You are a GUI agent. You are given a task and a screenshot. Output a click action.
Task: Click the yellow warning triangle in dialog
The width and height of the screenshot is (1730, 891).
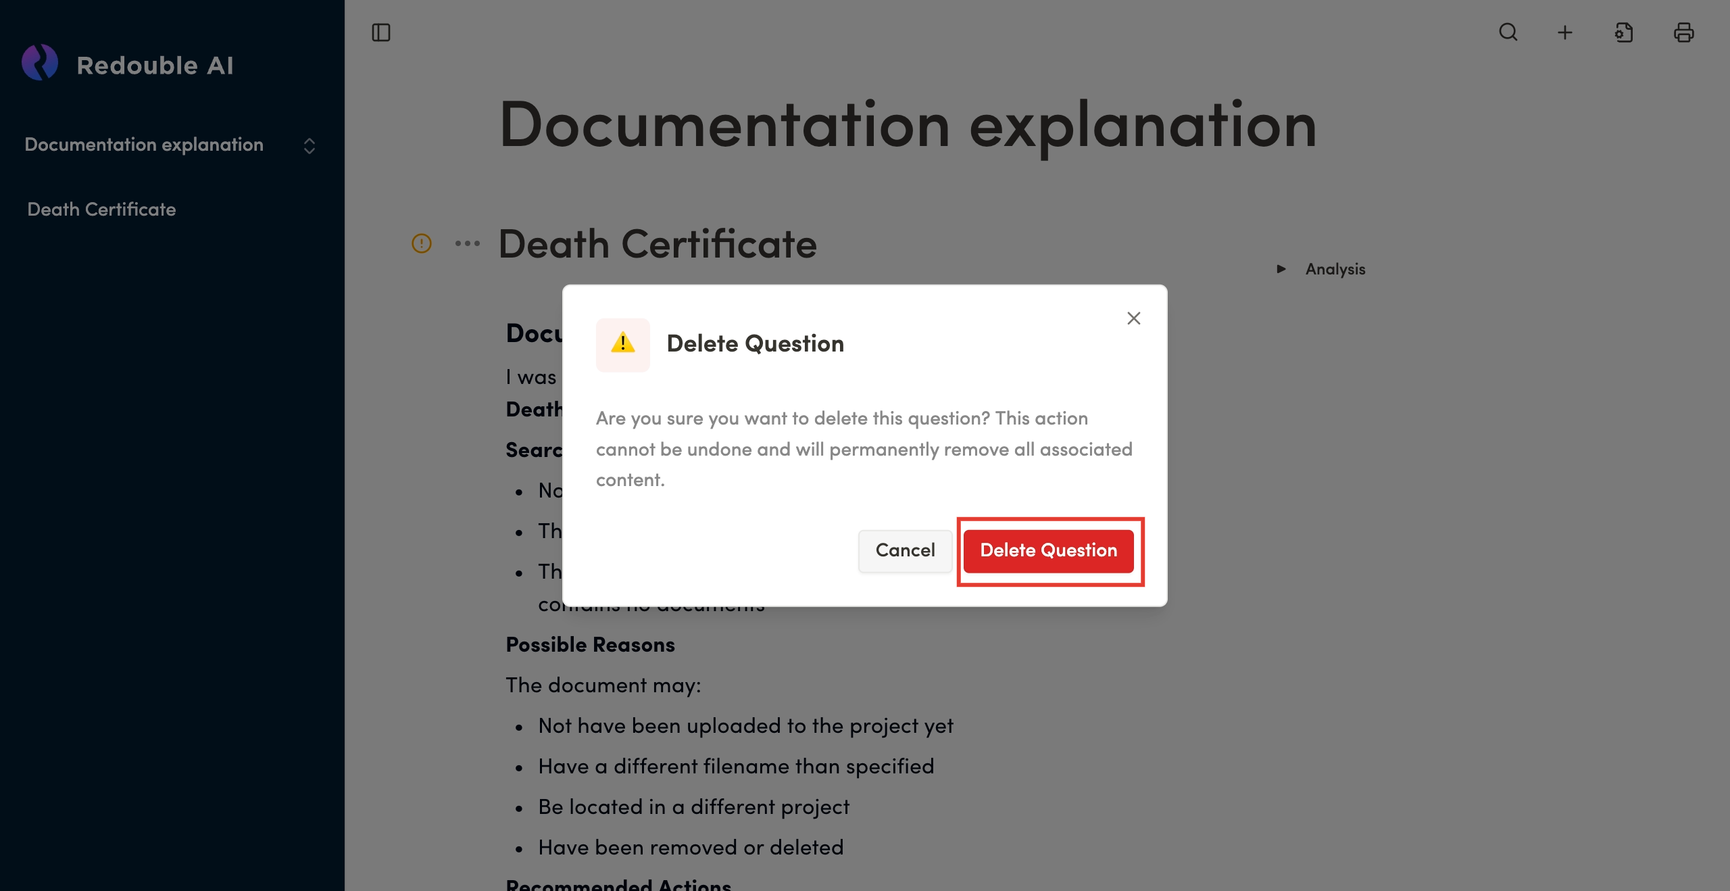(622, 344)
